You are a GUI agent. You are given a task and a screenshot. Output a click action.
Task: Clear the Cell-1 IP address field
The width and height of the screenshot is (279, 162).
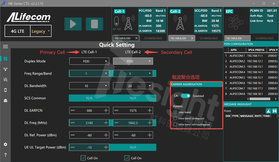click(x=136, y=38)
